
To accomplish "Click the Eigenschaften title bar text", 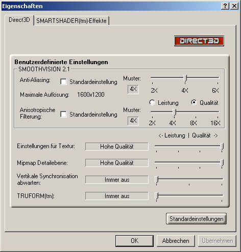I will [22, 6].
